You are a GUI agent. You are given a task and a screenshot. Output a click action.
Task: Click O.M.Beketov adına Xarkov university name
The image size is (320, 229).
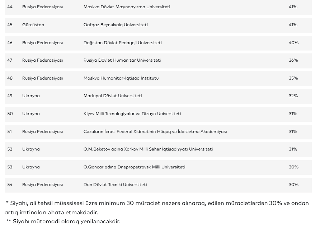(148, 149)
